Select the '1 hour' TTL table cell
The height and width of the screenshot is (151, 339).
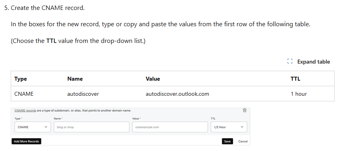[299, 94]
